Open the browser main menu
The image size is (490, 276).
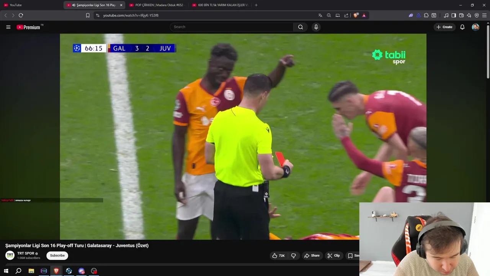[x=484, y=15]
